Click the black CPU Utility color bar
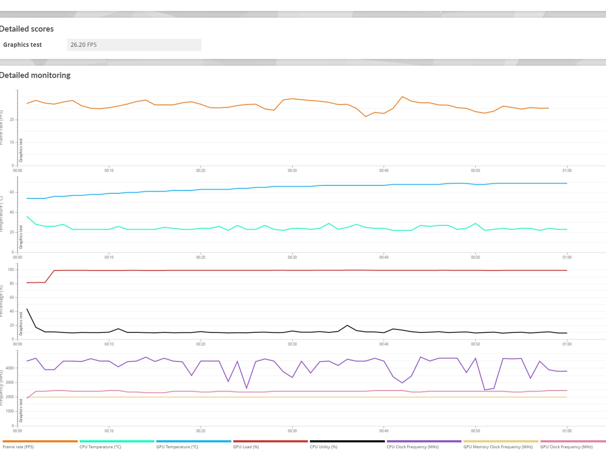This screenshot has height=455, width=606. (347, 441)
